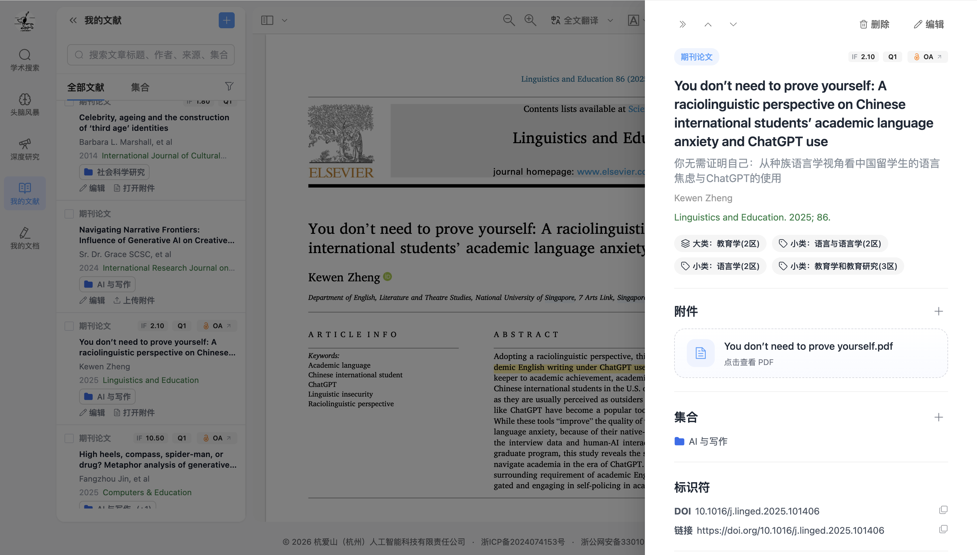Focus the 搜索文章标题 search field
The image size is (977, 555).
click(x=151, y=55)
